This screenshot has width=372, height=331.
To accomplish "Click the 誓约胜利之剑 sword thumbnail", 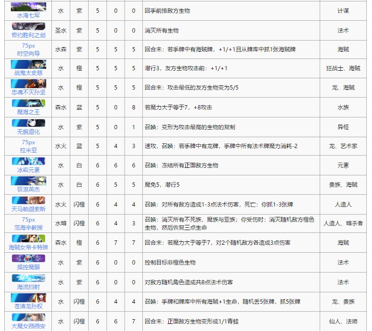I will (x=28, y=26).
